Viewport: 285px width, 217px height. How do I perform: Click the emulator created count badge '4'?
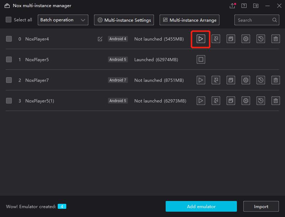(62, 206)
